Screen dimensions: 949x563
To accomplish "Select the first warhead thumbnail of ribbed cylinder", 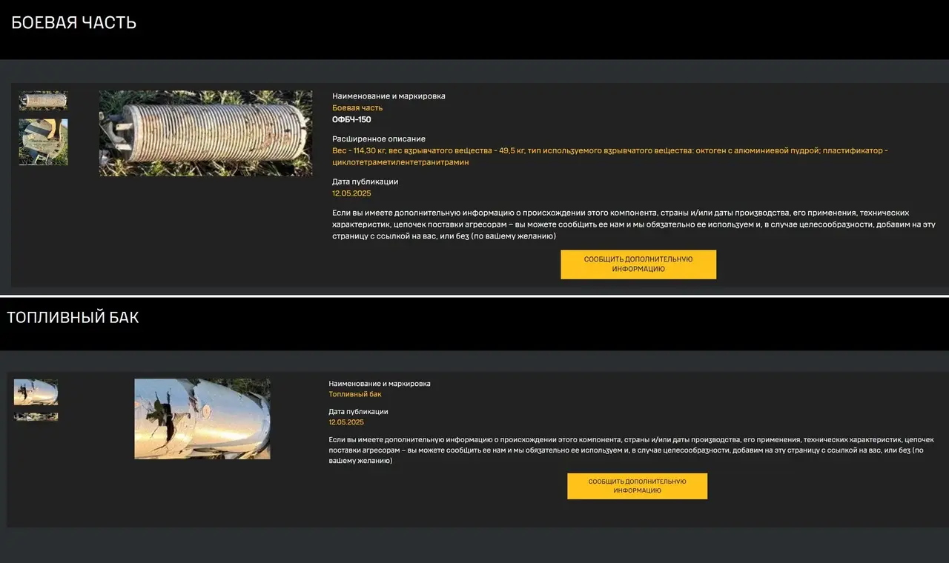I will [x=43, y=101].
